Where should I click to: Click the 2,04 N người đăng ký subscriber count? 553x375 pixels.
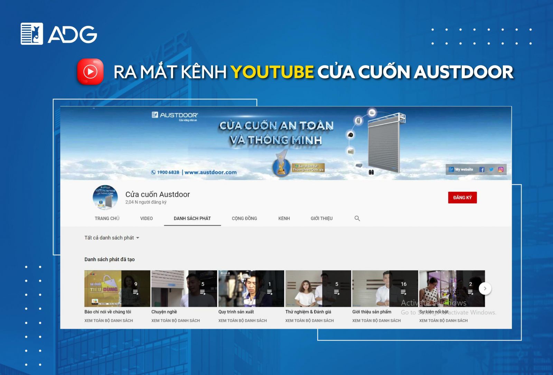coord(146,202)
